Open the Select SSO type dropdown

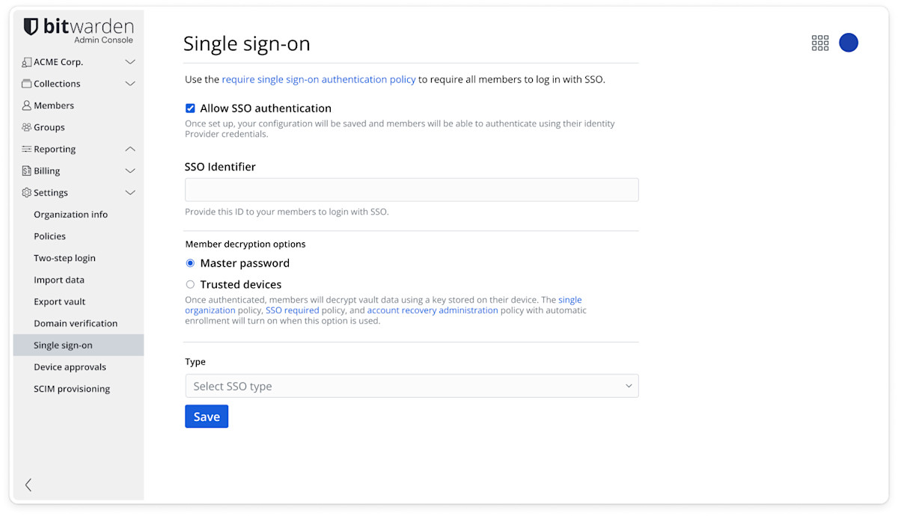412,386
